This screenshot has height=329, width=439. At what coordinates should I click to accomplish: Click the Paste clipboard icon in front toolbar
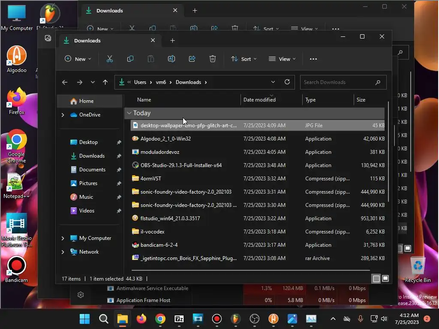pyautogui.click(x=150, y=59)
